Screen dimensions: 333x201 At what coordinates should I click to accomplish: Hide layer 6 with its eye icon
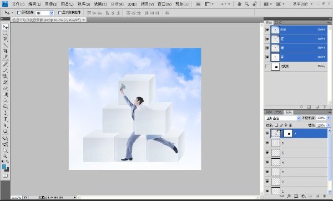click(267, 143)
